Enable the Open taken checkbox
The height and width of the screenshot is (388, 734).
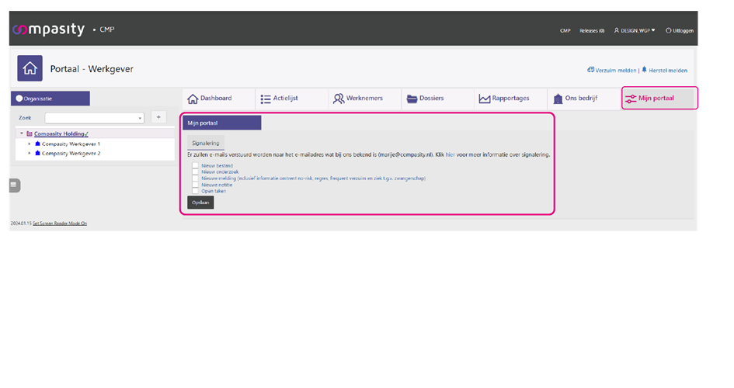(195, 191)
